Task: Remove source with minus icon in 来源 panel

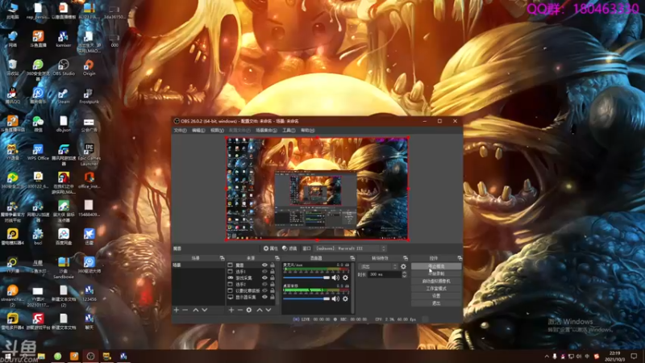Action: [x=239, y=310]
